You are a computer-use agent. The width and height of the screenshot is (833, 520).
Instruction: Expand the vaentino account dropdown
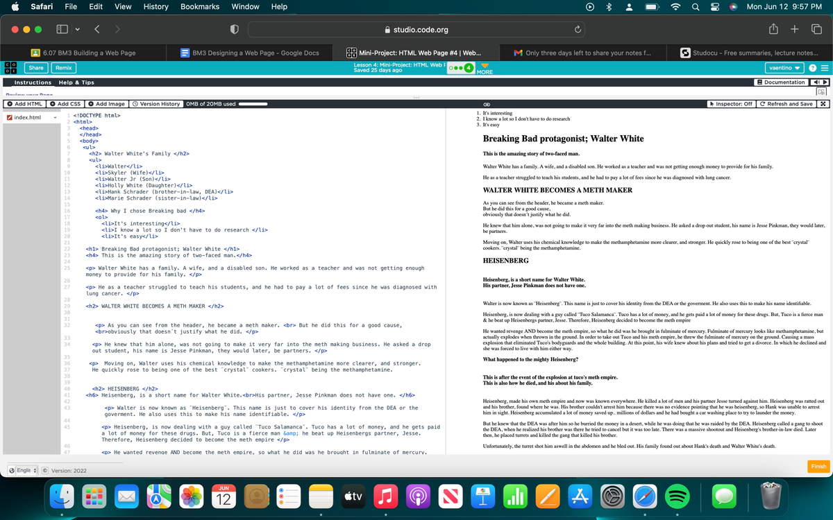pyautogui.click(x=786, y=68)
